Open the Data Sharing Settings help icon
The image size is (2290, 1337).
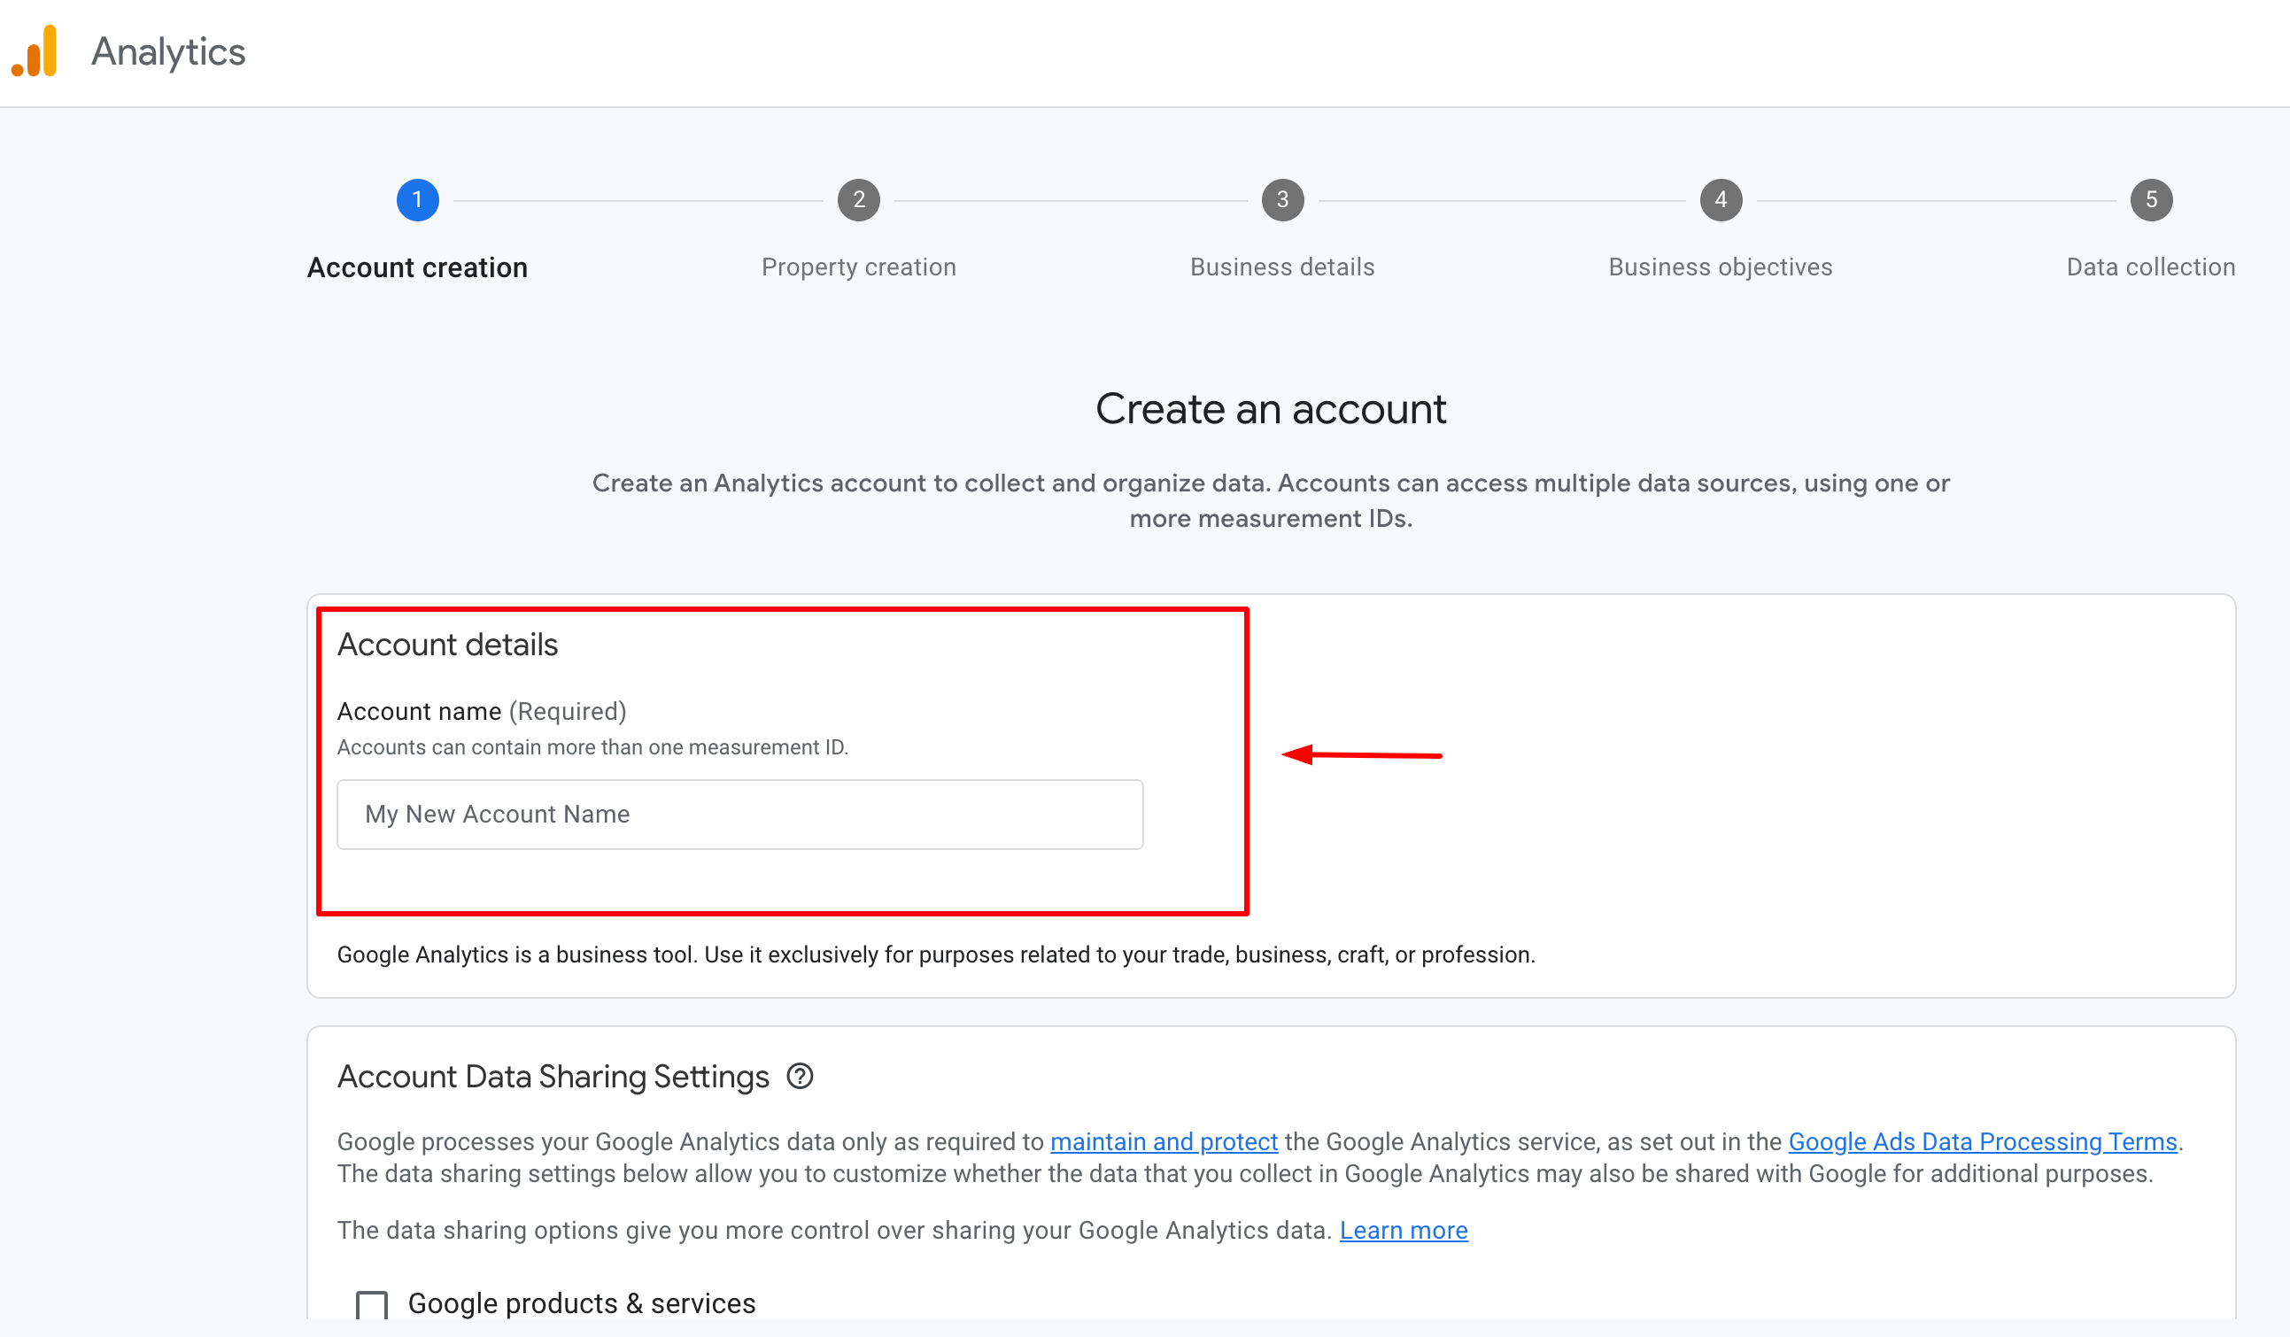pos(800,1076)
